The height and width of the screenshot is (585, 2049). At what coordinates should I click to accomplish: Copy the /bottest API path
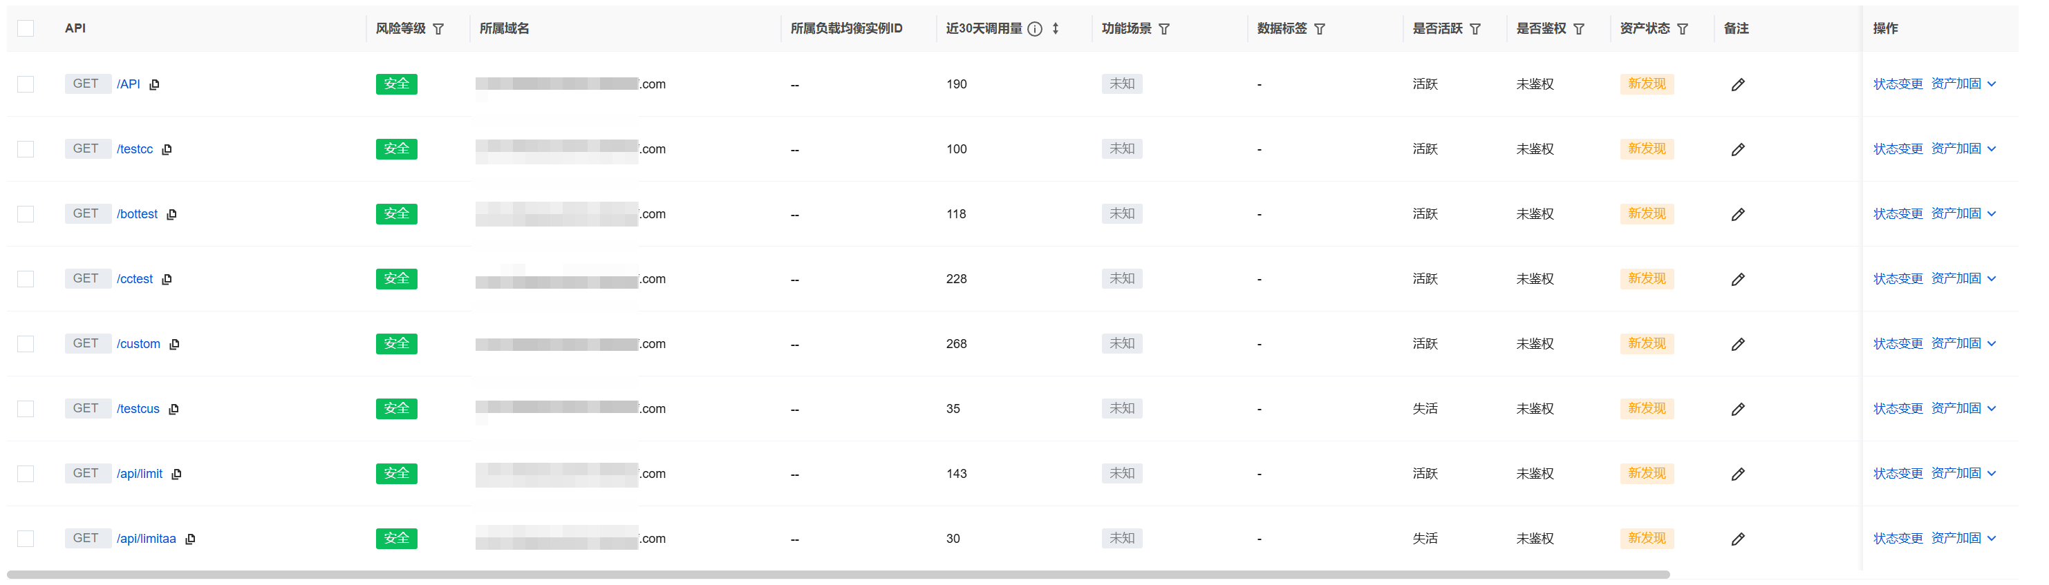tap(172, 214)
